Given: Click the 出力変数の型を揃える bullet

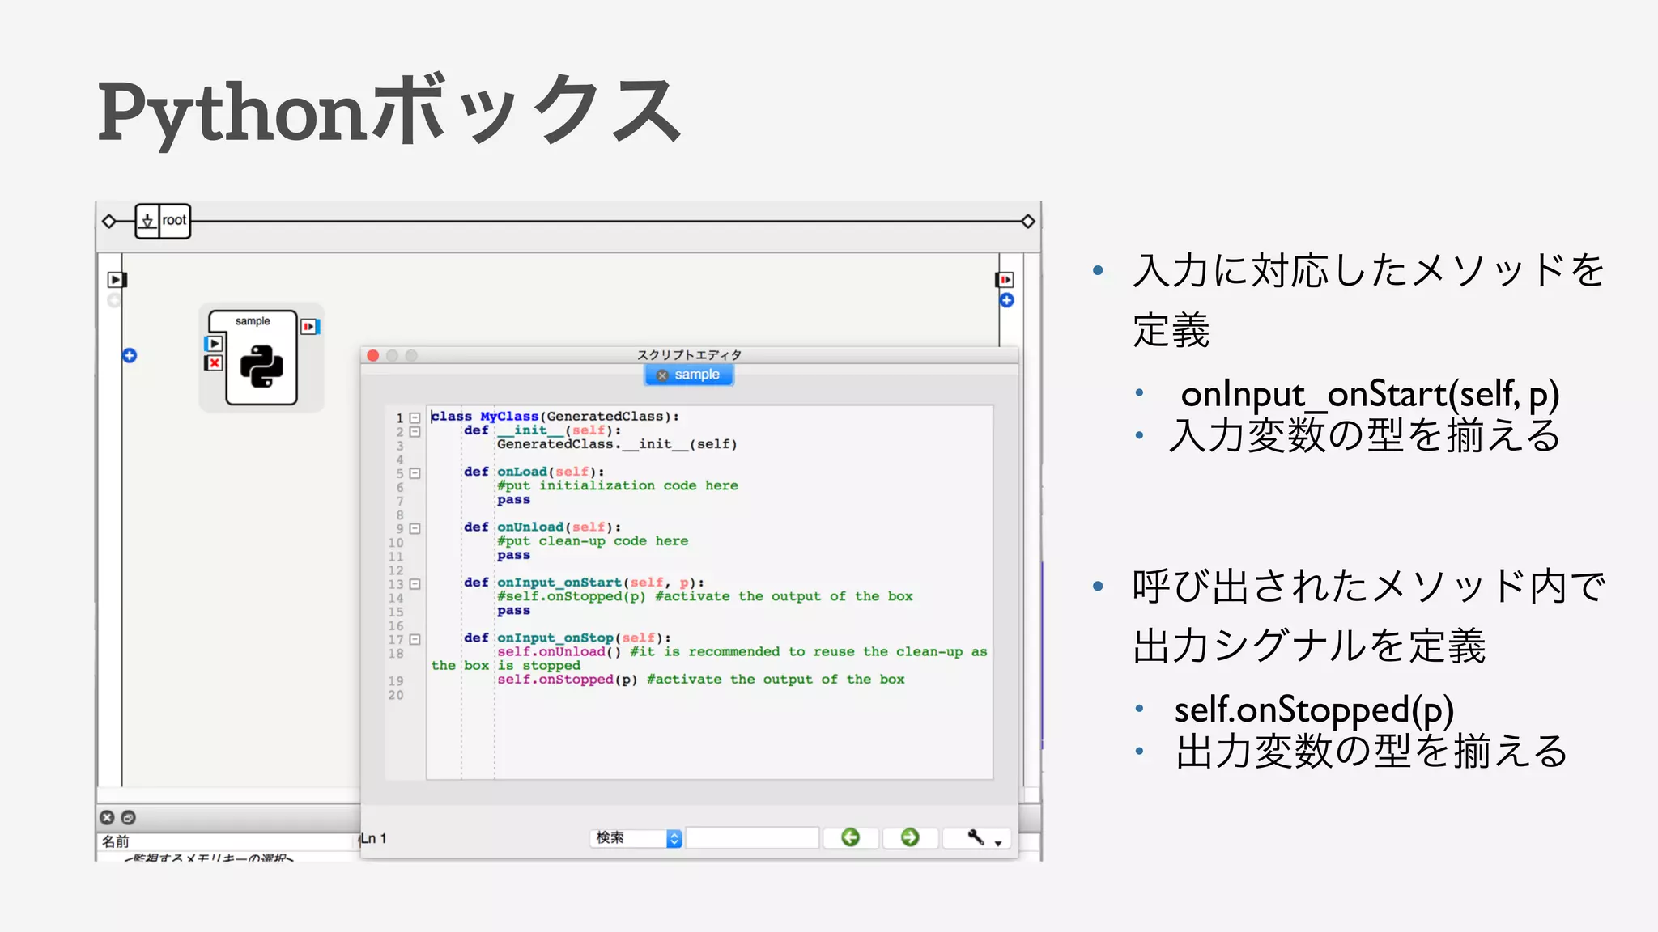Looking at the screenshot, I should 1371,751.
